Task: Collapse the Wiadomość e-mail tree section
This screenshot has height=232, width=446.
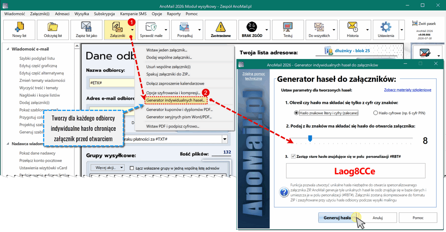Action: point(7,49)
